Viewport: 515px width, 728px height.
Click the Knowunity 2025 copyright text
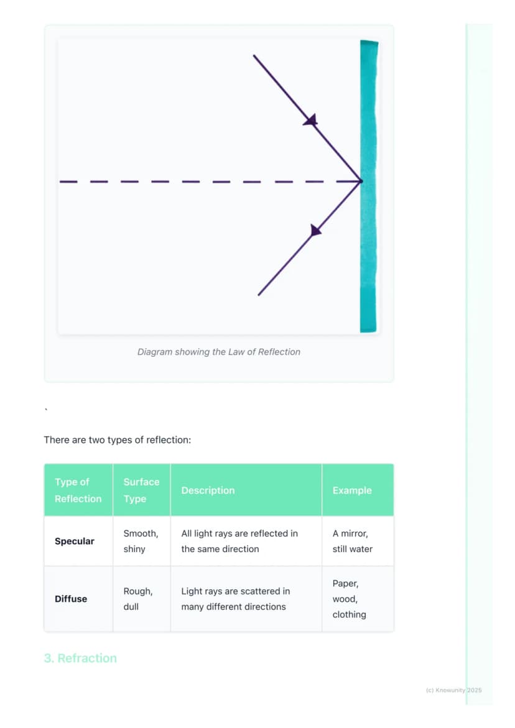453,691
